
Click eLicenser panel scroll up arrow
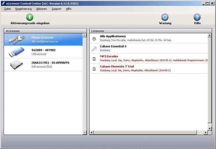point(84,35)
